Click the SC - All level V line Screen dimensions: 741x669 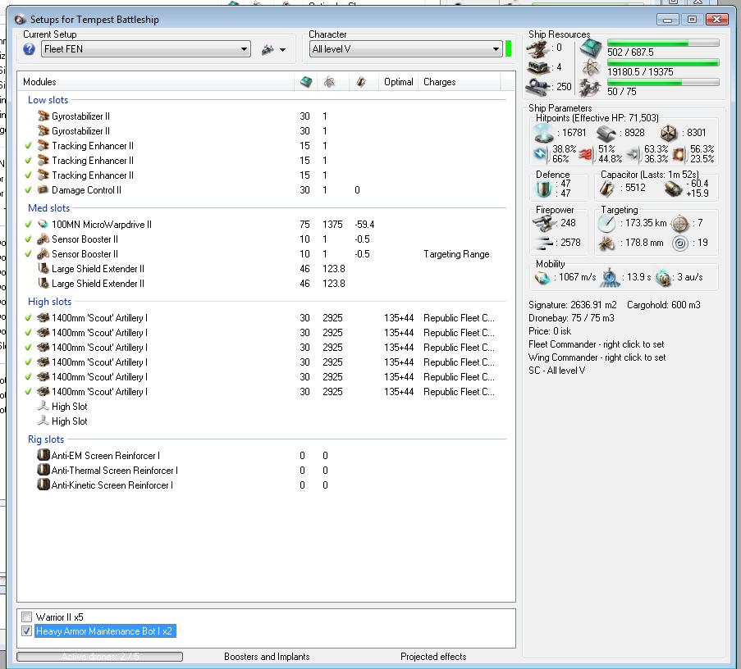556,371
